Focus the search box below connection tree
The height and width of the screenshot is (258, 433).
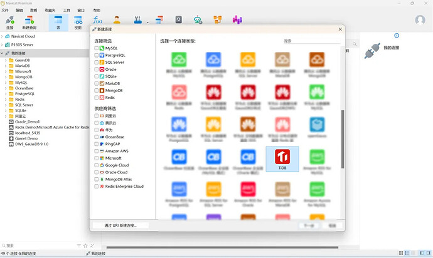39,245
